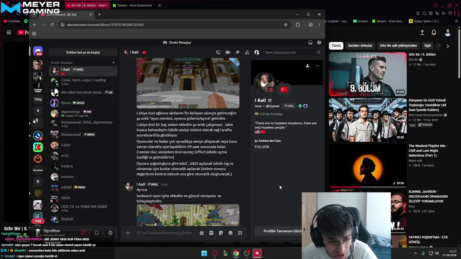Open friend options icon on profile panel
The height and width of the screenshot is (259, 461).
(x=308, y=66)
